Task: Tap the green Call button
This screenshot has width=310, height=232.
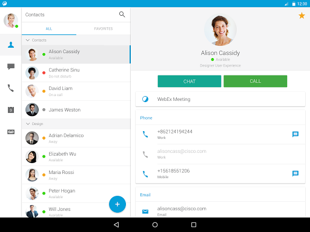Action: coord(256,81)
